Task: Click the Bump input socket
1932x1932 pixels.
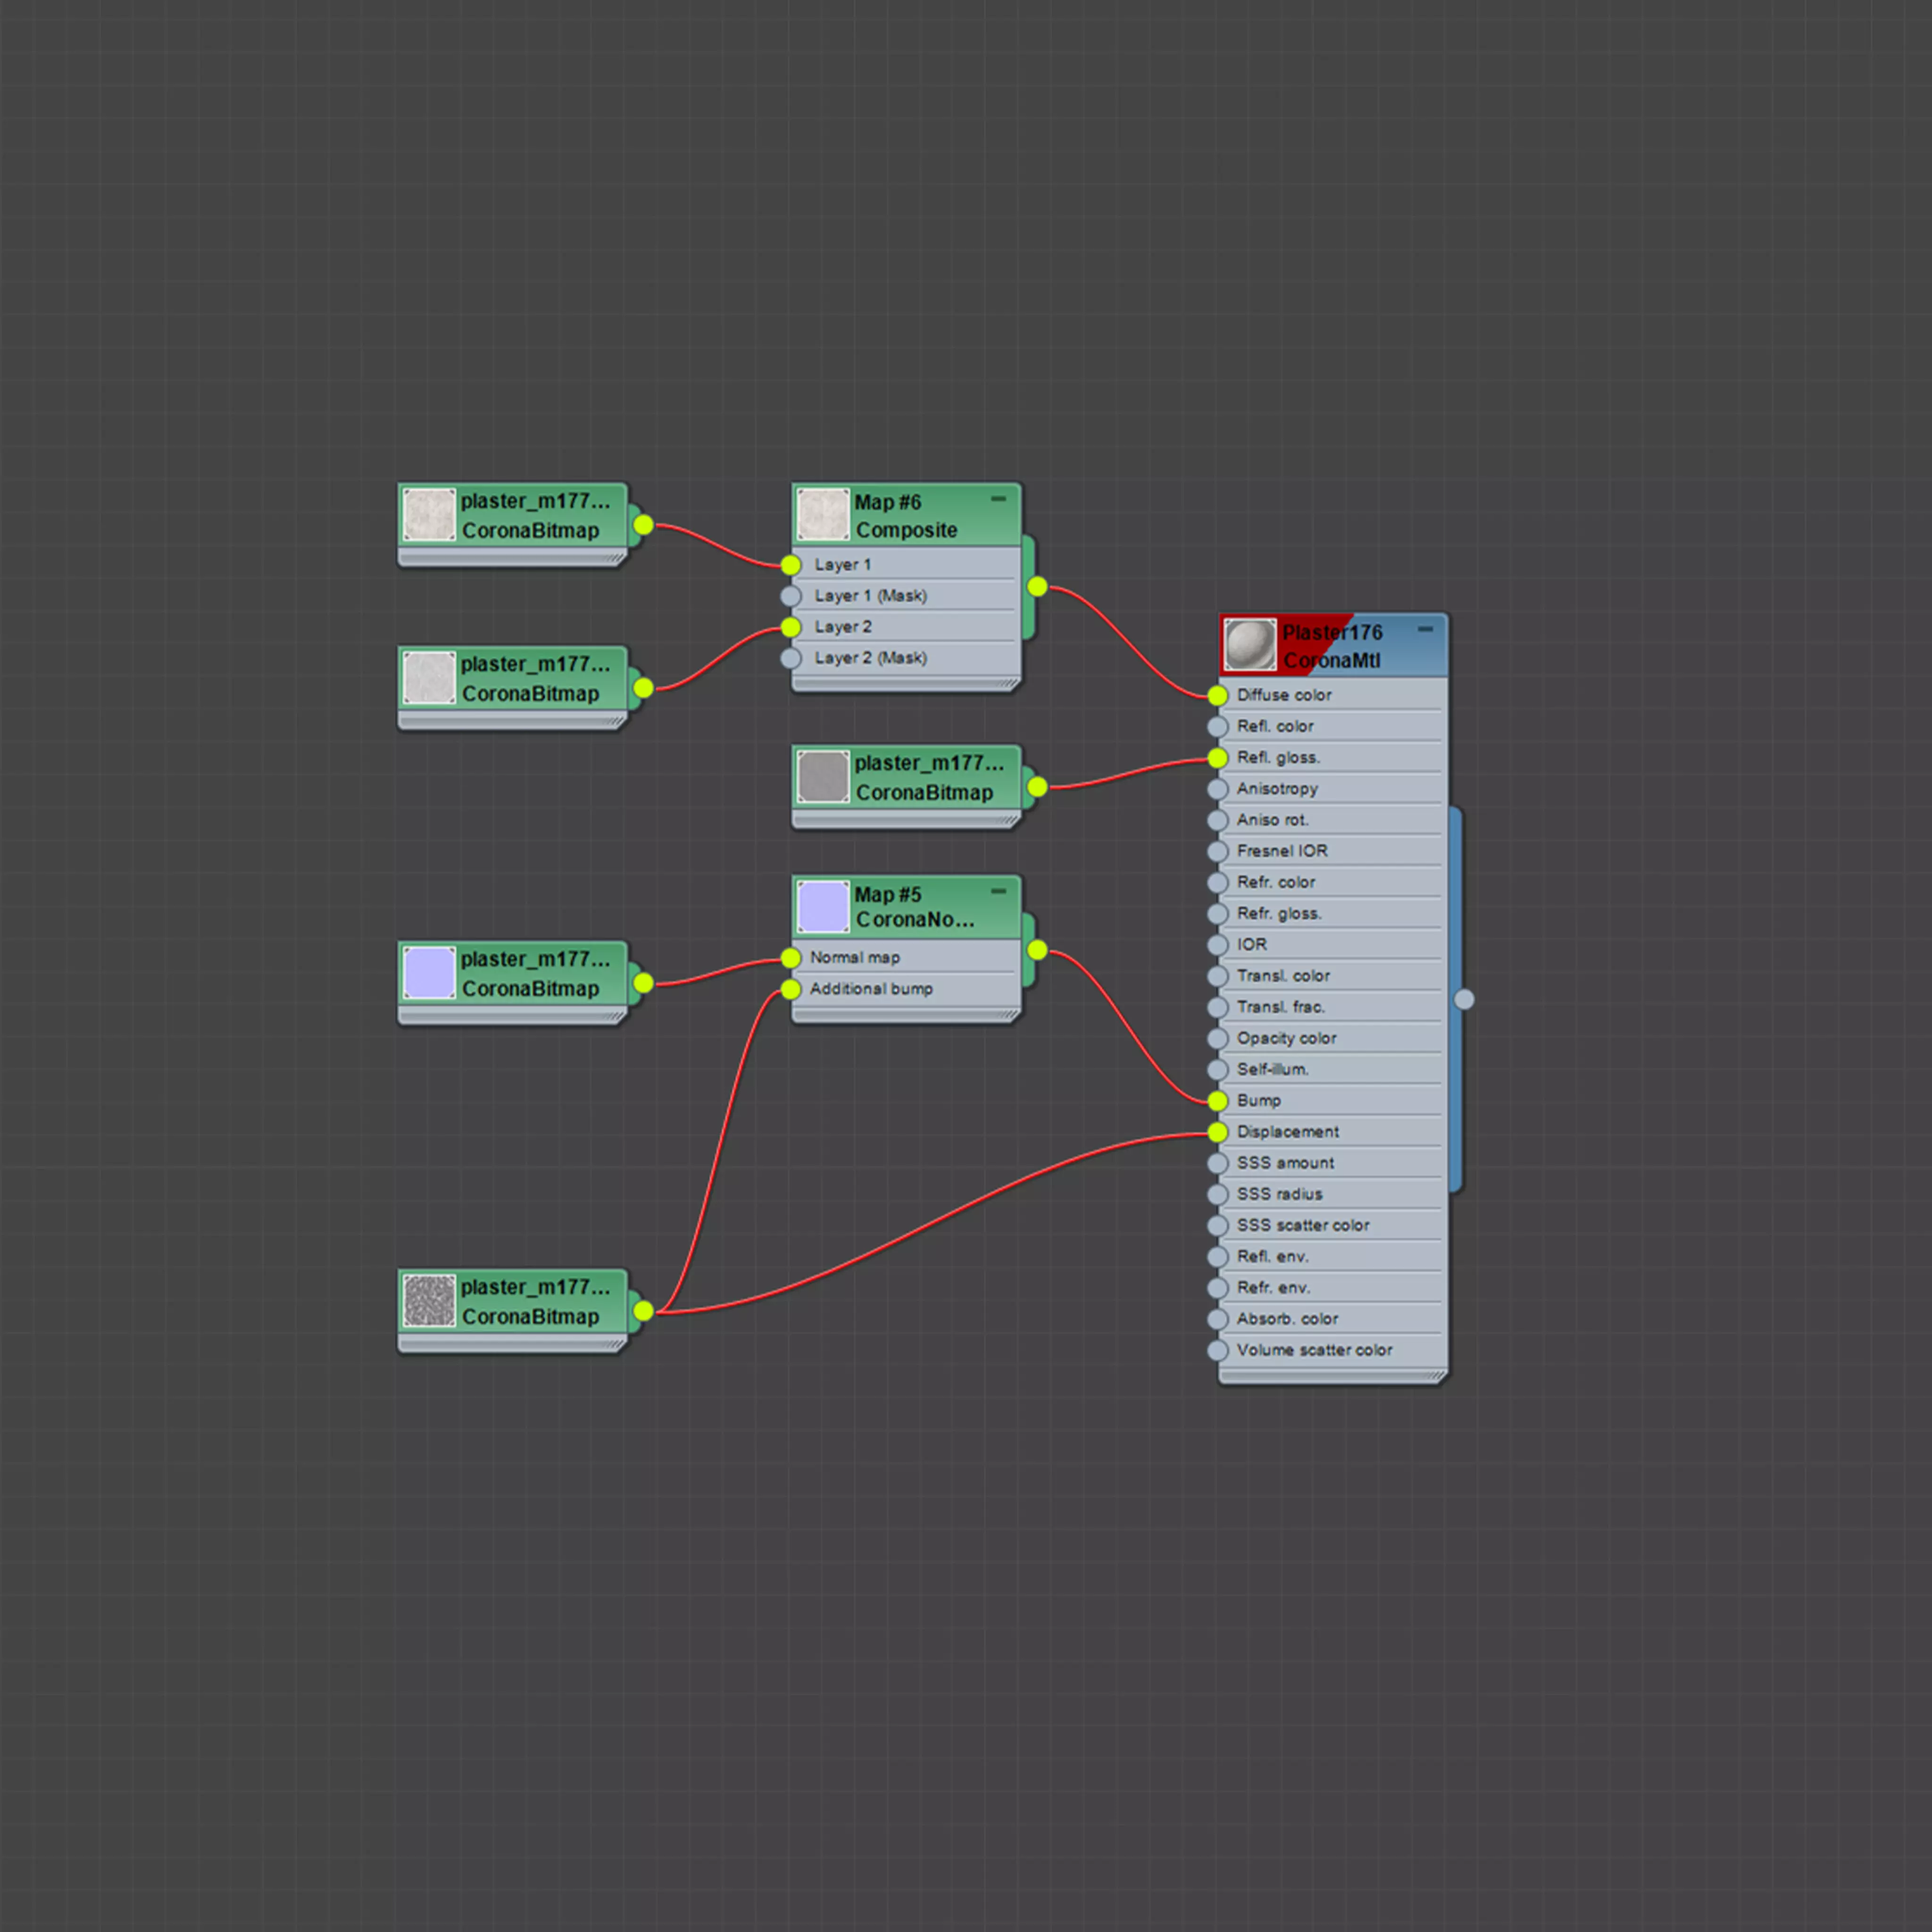Action: click(x=1217, y=1101)
